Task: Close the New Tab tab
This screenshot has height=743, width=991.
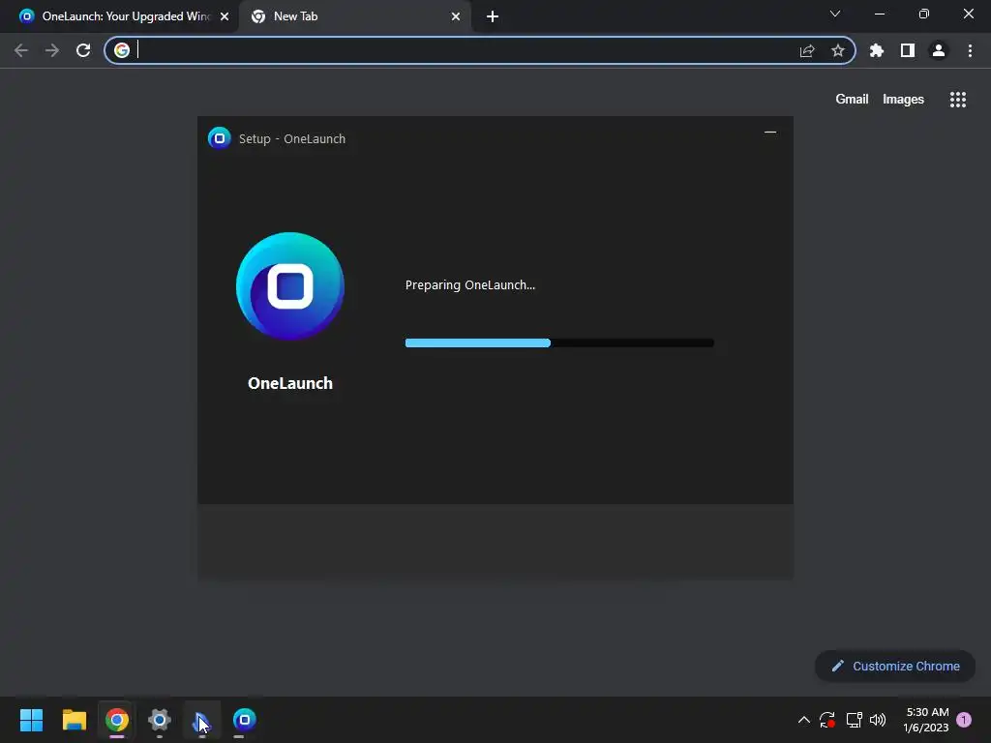Action: tap(456, 16)
